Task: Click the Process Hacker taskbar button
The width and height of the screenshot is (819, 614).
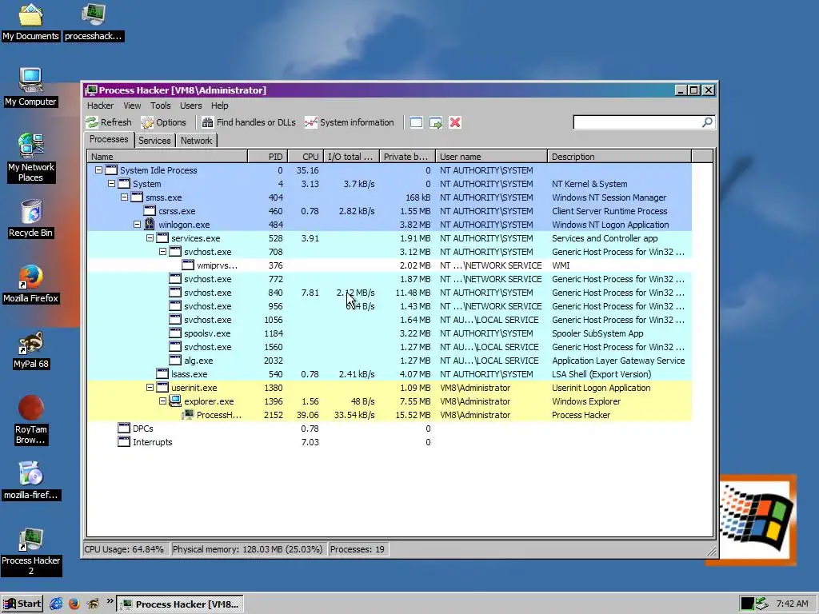Action: pos(180,604)
